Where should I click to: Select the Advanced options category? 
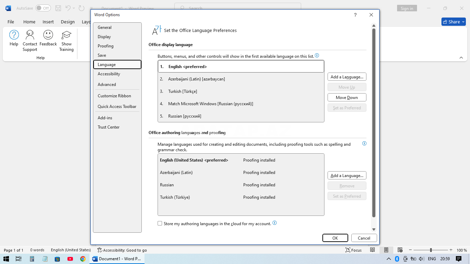click(117, 85)
